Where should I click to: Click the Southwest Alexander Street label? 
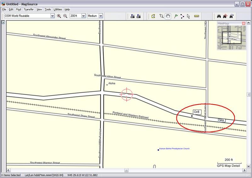(x=49, y=36)
